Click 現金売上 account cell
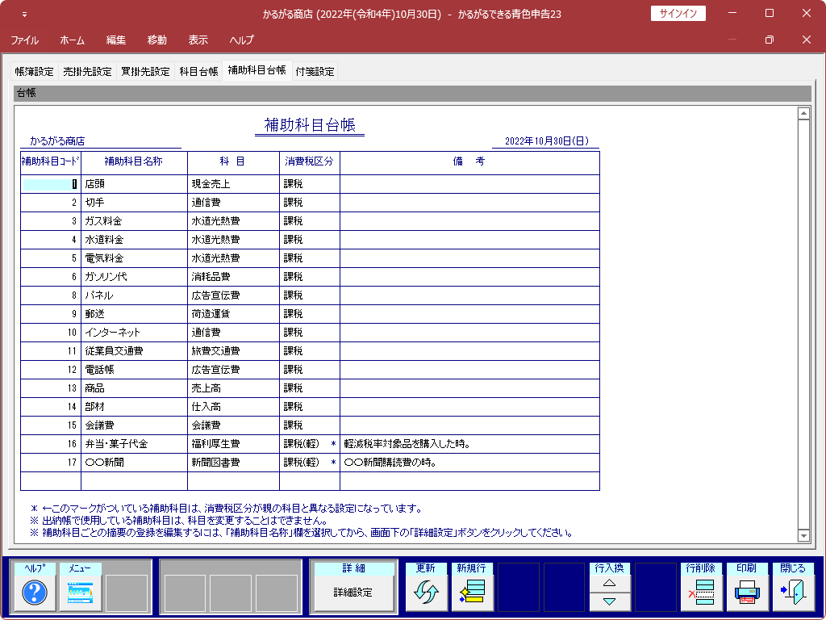 233,185
